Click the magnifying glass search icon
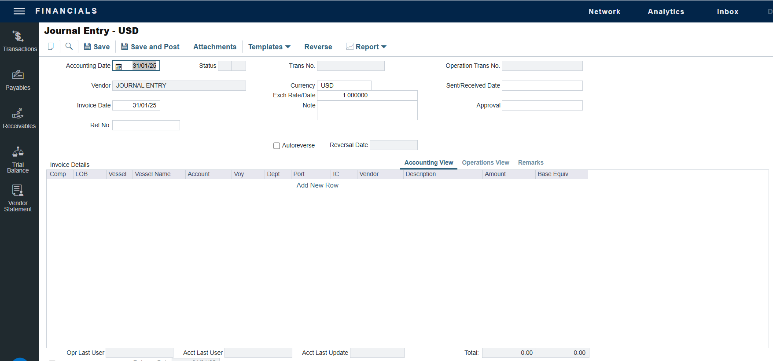773x361 pixels. click(69, 47)
